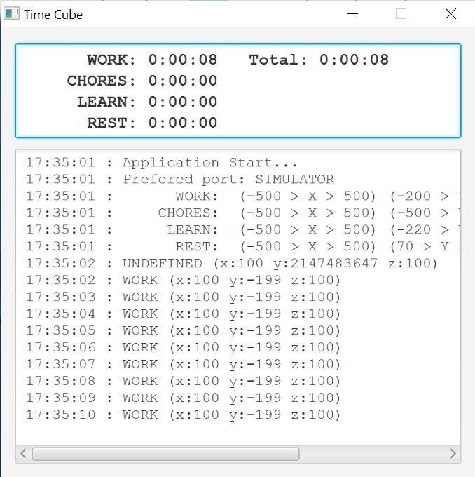Click the 'Application Start...' log line

tap(161, 163)
